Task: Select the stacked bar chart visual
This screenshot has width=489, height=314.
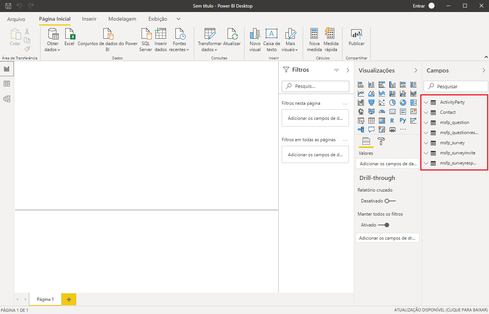Action: pyautogui.click(x=361, y=85)
